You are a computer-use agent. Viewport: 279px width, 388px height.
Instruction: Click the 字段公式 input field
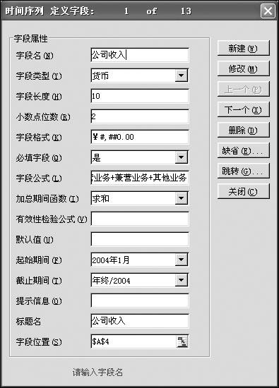(140, 178)
